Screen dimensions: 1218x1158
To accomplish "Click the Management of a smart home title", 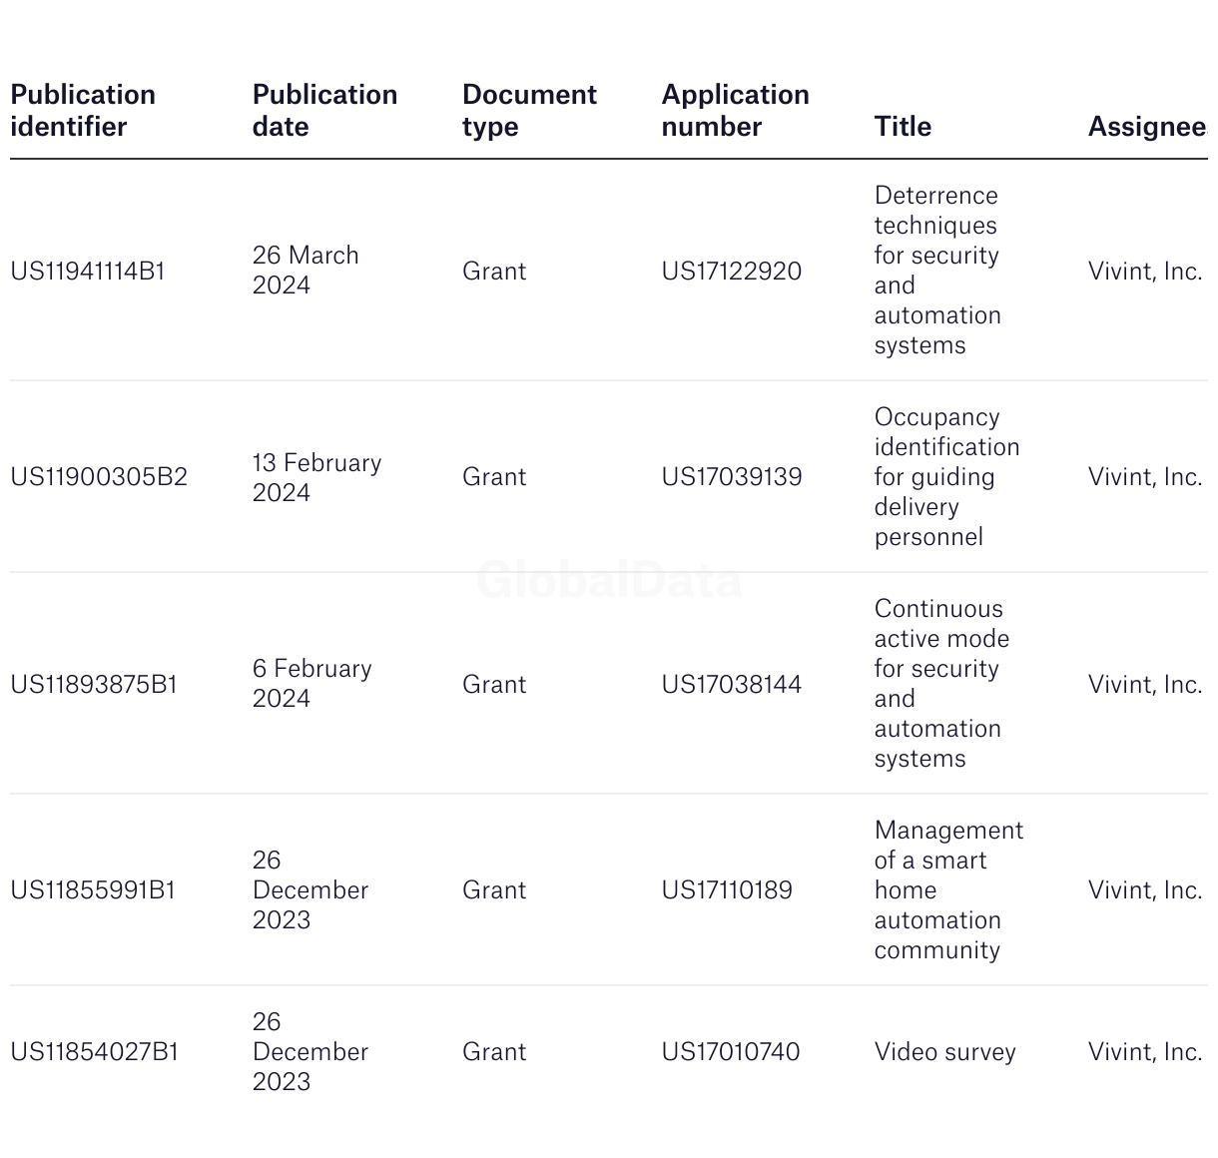I will tap(948, 889).
